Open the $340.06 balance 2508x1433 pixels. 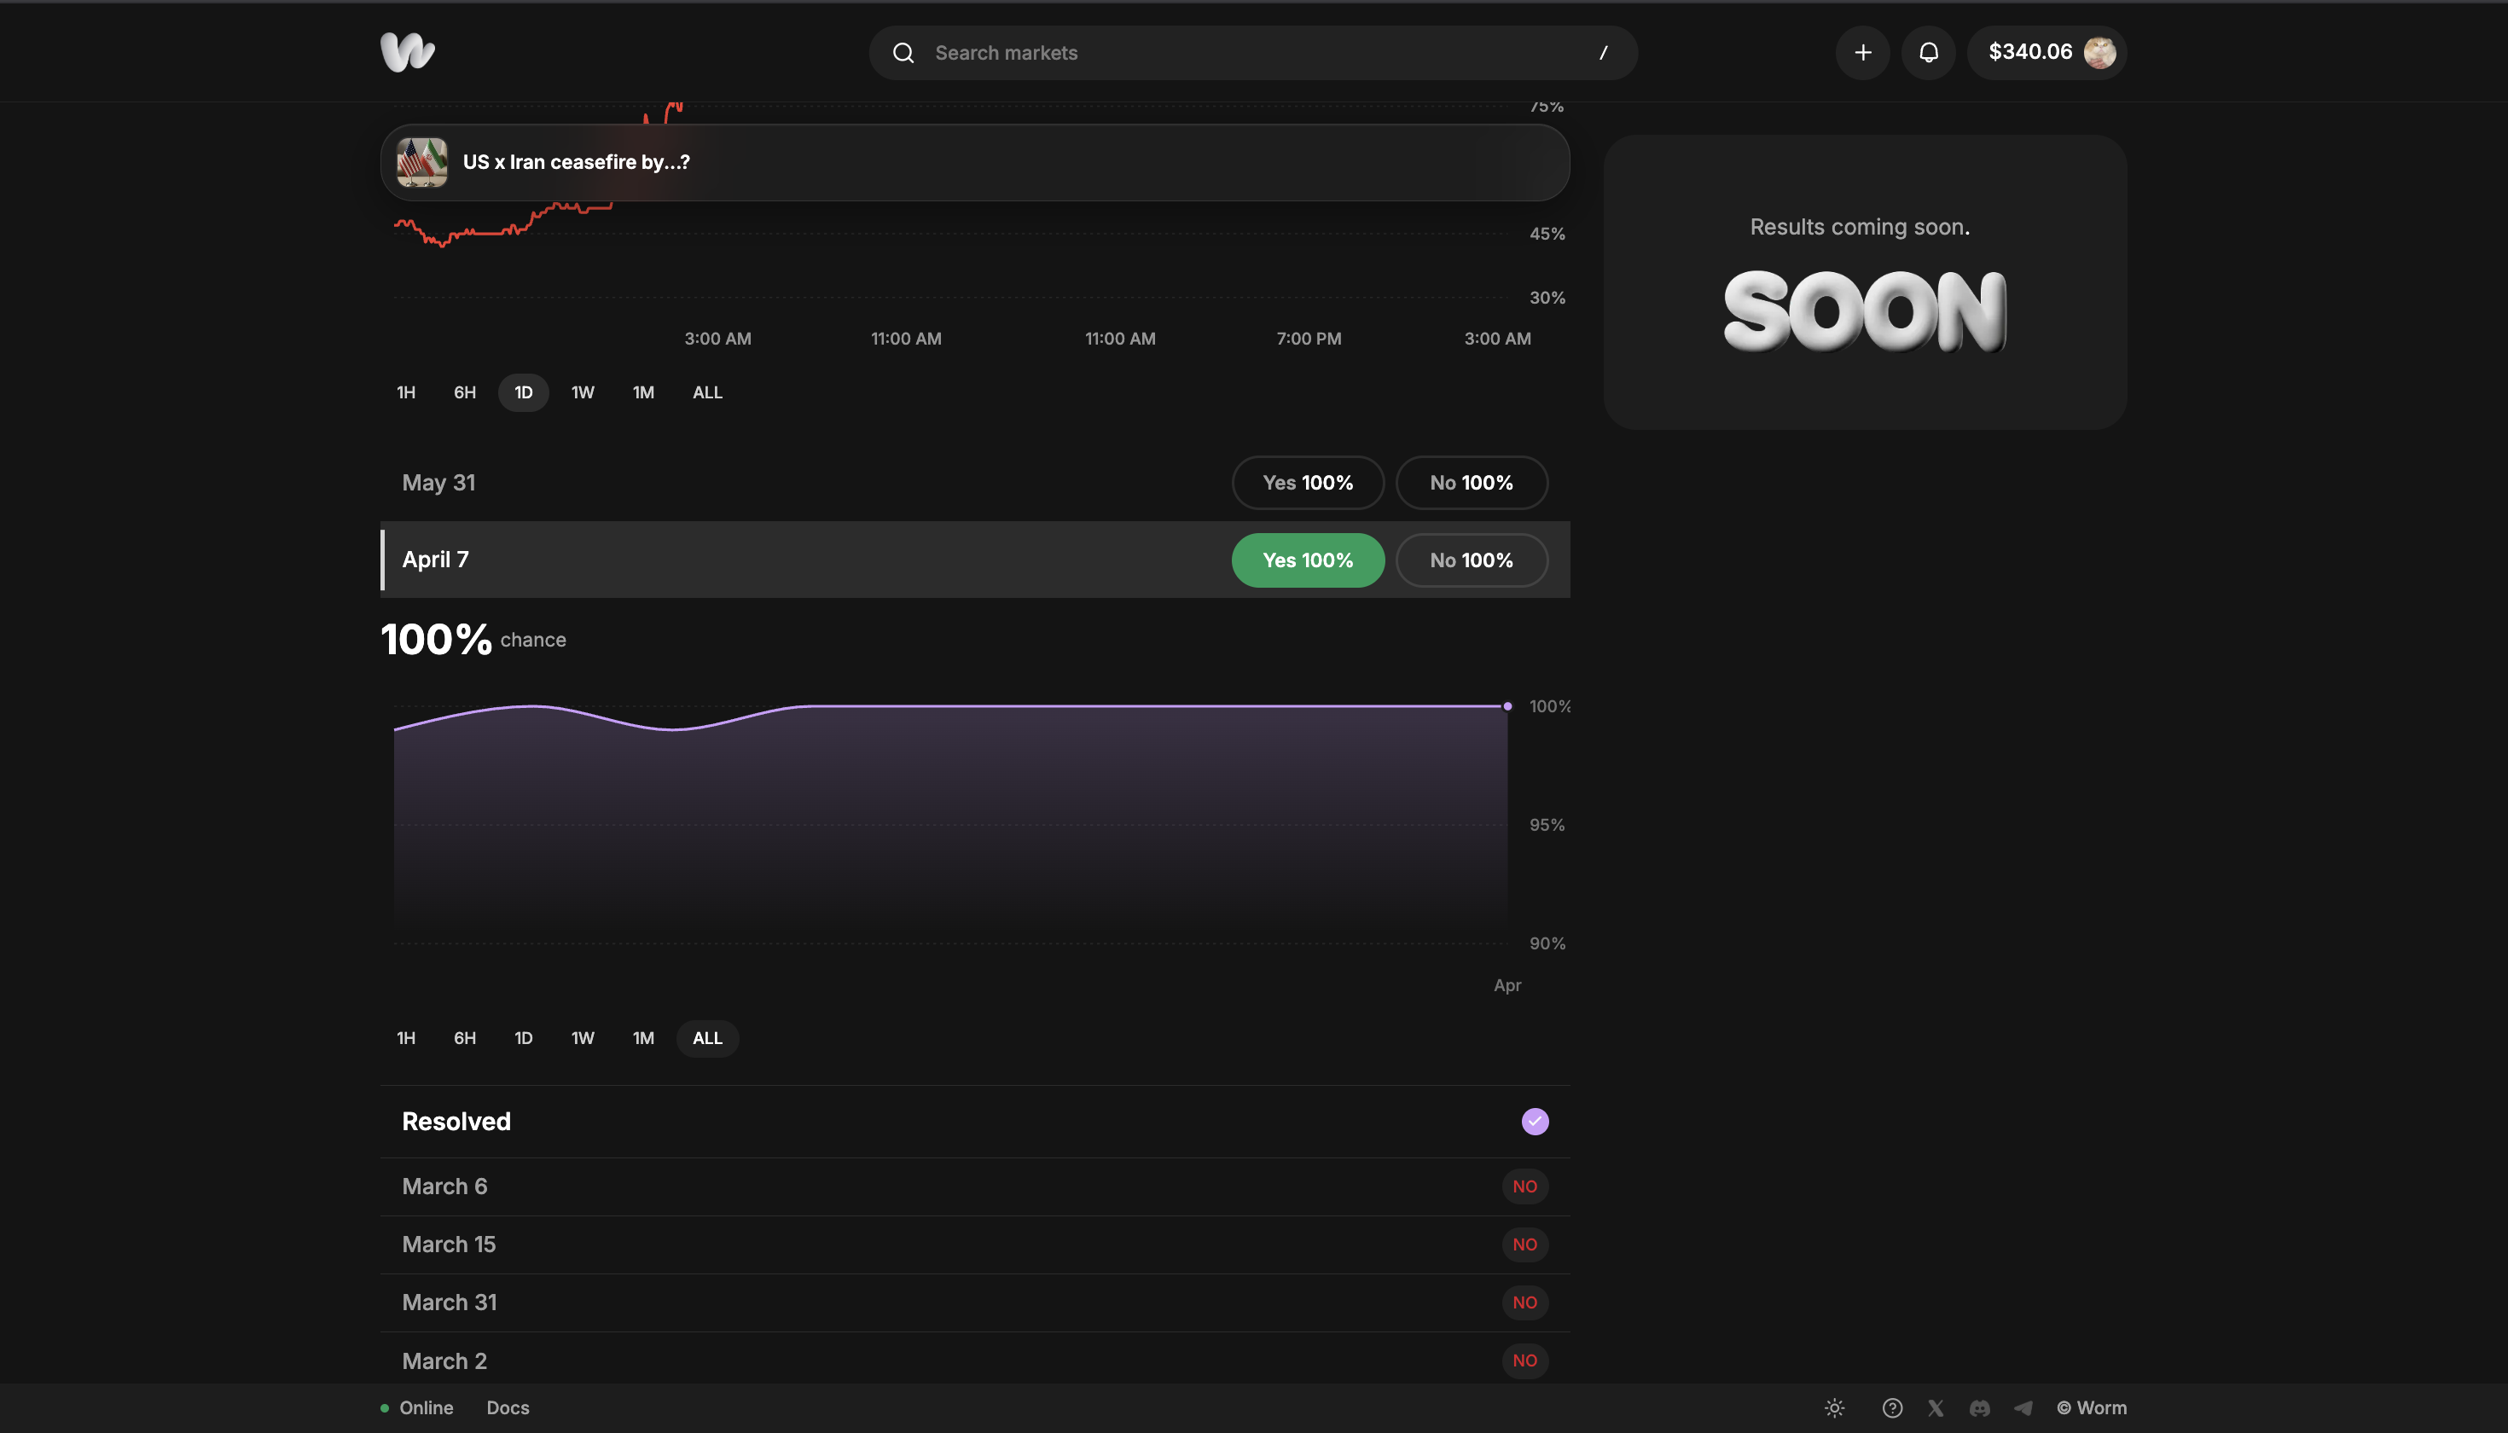point(2029,52)
